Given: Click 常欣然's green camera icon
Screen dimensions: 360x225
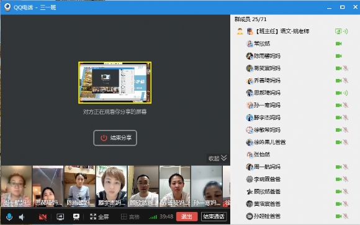Looking at the screenshot, I should pyautogui.click(x=339, y=44).
